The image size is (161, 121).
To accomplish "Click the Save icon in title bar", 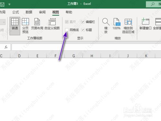I will tap(2, 4).
